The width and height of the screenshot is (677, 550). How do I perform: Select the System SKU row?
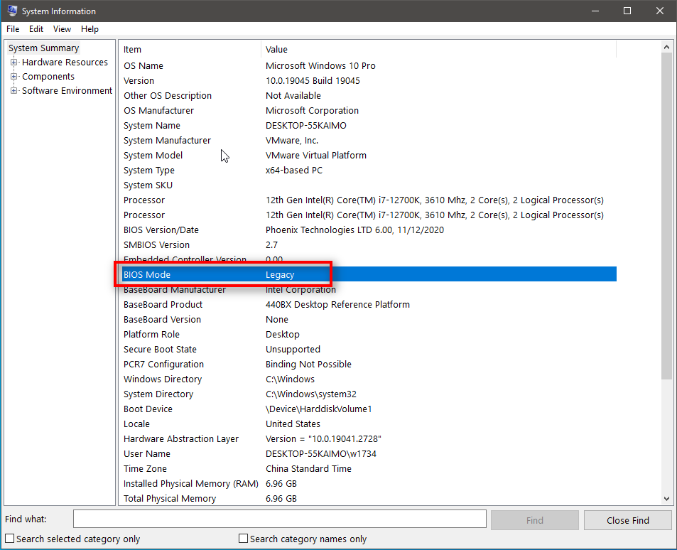pos(368,185)
